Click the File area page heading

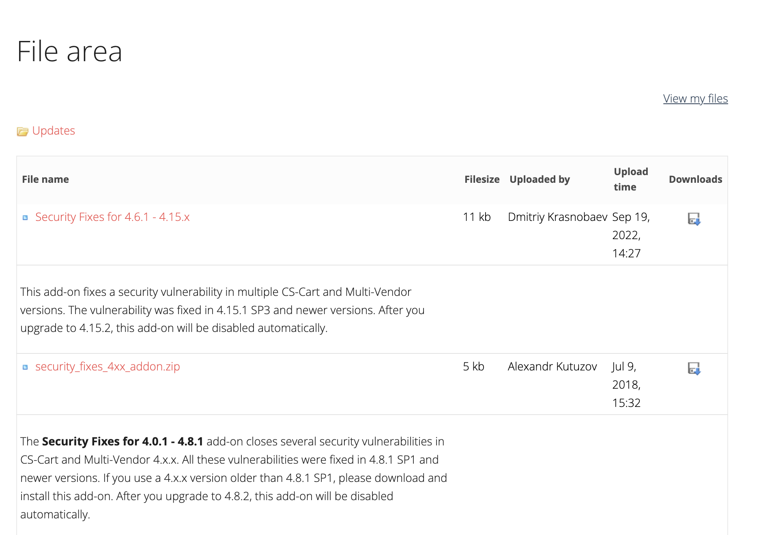(70, 51)
